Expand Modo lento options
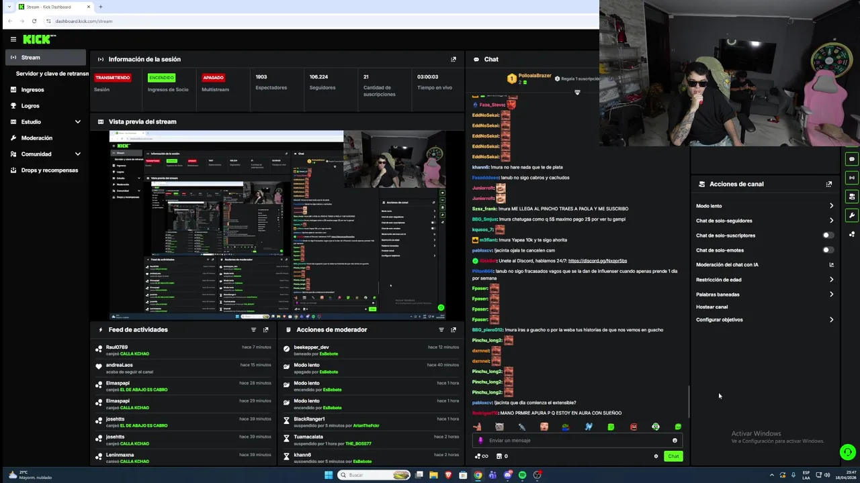 coord(831,206)
